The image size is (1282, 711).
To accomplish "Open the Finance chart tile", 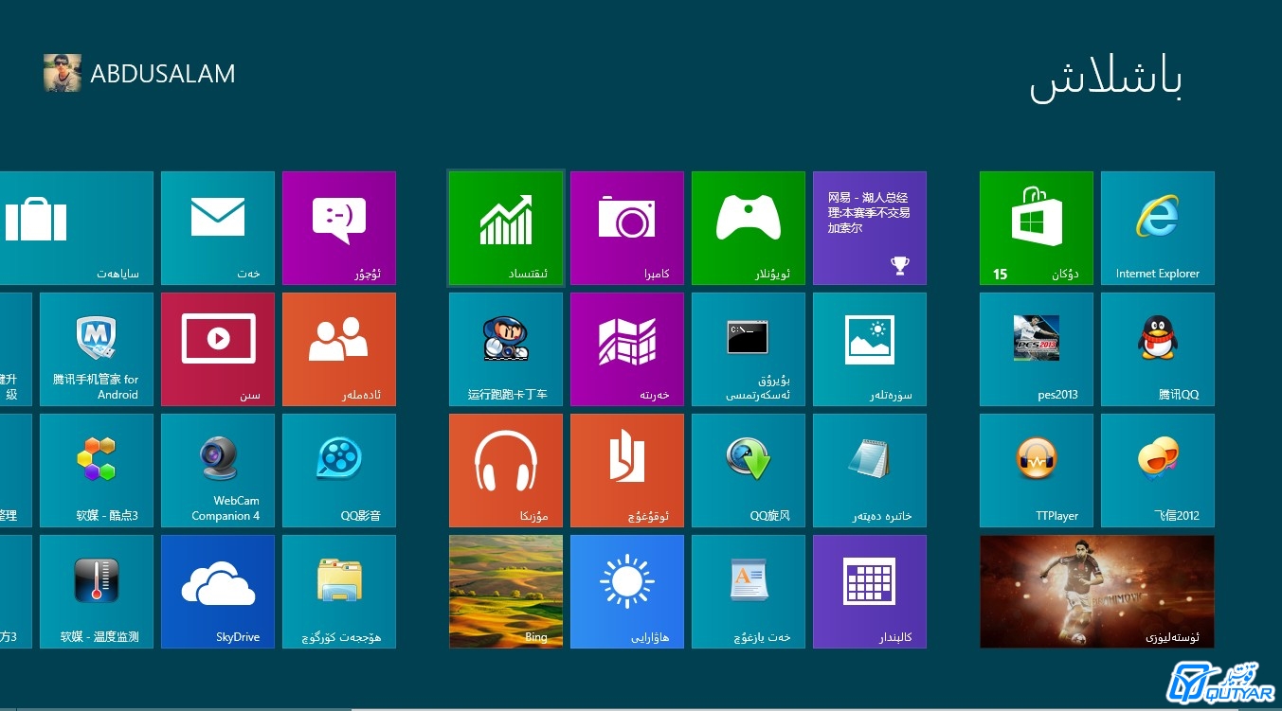I will click(x=506, y=228).
